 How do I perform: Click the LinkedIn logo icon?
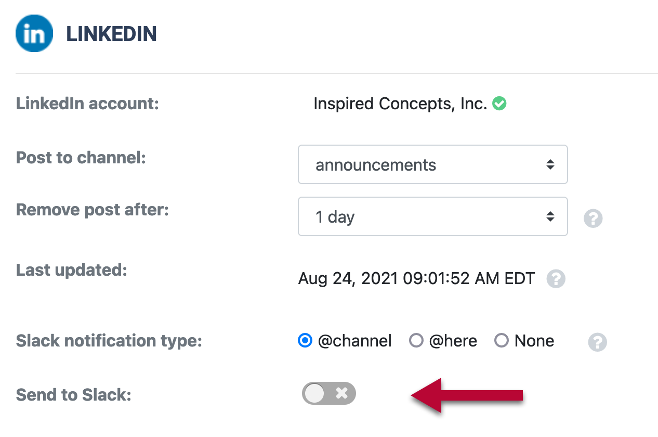(x=34, y=33)
